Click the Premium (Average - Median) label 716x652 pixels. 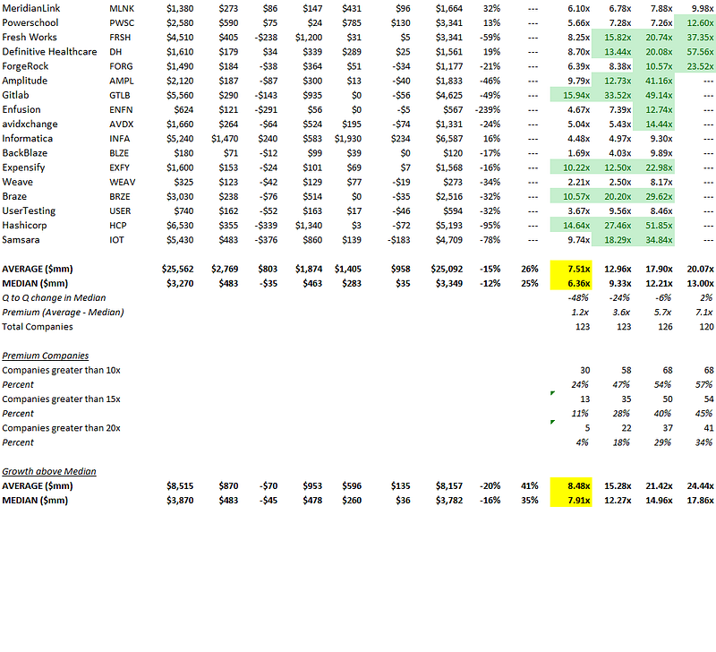click(63, 312)
